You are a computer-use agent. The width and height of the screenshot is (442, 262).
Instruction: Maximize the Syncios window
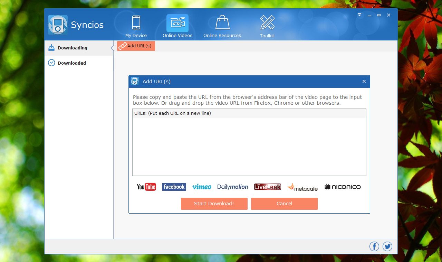click(x=379, y=15)
